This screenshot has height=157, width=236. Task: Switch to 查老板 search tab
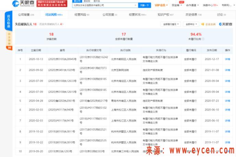87,1
